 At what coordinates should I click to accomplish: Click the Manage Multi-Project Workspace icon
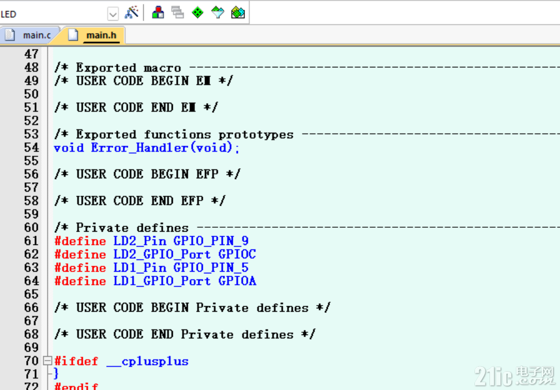click(x=178, y=12)
